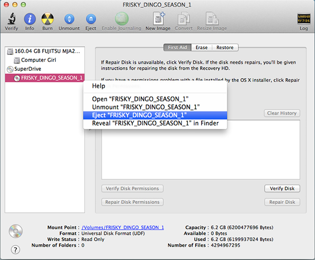Choose Help from the context menu
The width and height of the screenshot is (315, 260).
pos(155,86)
